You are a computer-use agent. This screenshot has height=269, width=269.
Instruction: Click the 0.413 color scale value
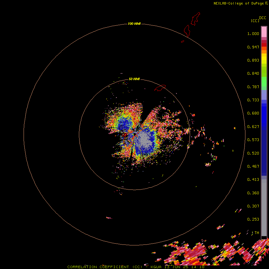pos(253,180)
